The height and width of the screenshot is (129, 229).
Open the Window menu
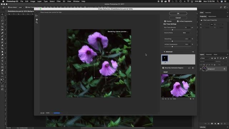(x=76, y=1)
